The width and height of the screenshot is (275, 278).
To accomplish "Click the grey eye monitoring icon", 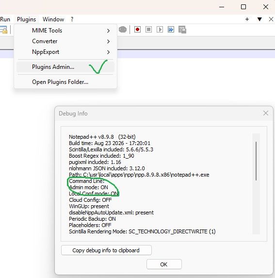I will tap(123, 30).
